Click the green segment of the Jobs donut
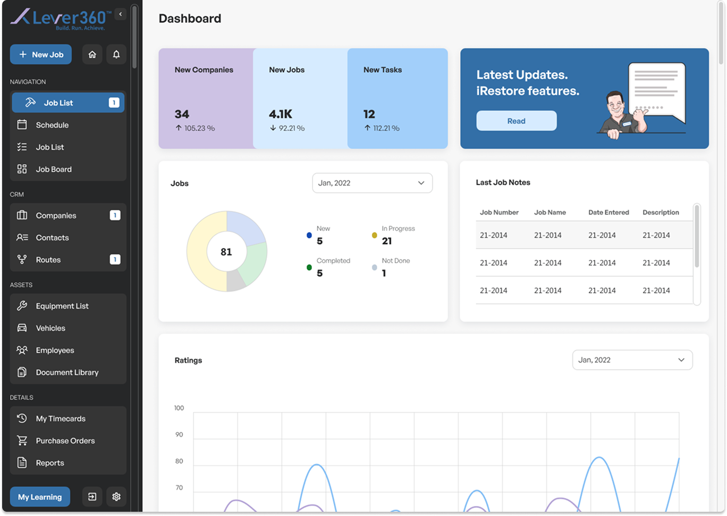The height and width of the screenshot is (516, 727). coord(254,264)
